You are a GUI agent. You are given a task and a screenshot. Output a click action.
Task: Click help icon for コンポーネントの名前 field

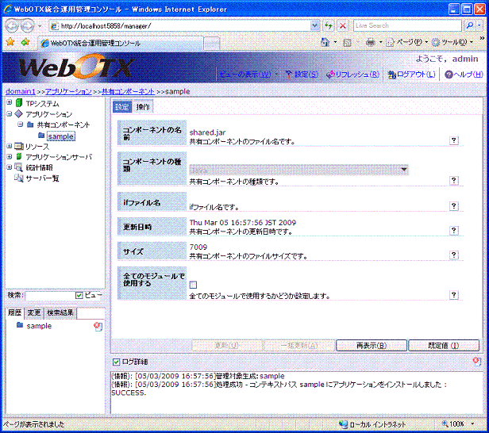(454, 140)
